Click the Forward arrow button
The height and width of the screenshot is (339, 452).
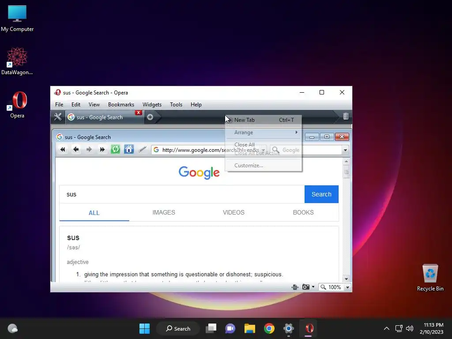tap(89, 149)
